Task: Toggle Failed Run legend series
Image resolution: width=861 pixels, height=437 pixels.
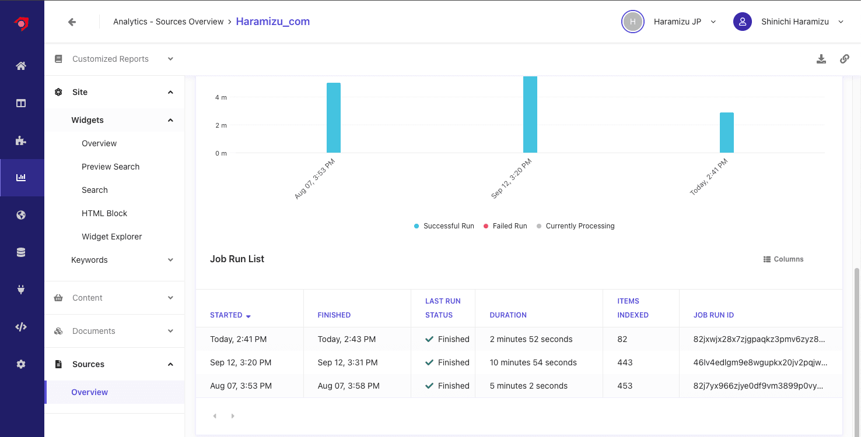Action: [x=505, y=226]
